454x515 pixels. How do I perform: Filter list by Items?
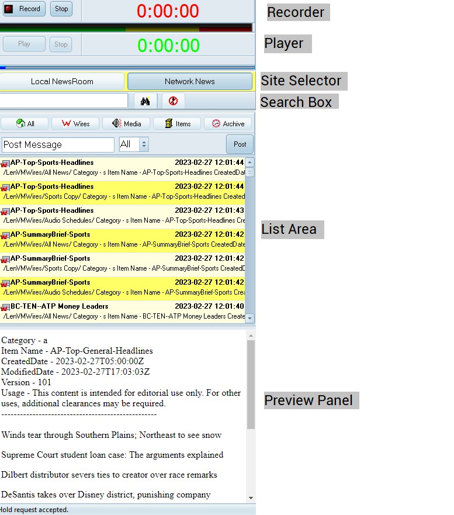pos(177,124)
